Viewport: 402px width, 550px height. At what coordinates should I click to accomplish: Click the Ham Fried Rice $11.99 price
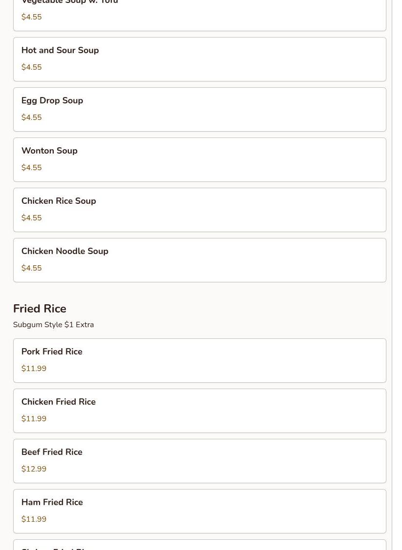(x=34, y=519)
